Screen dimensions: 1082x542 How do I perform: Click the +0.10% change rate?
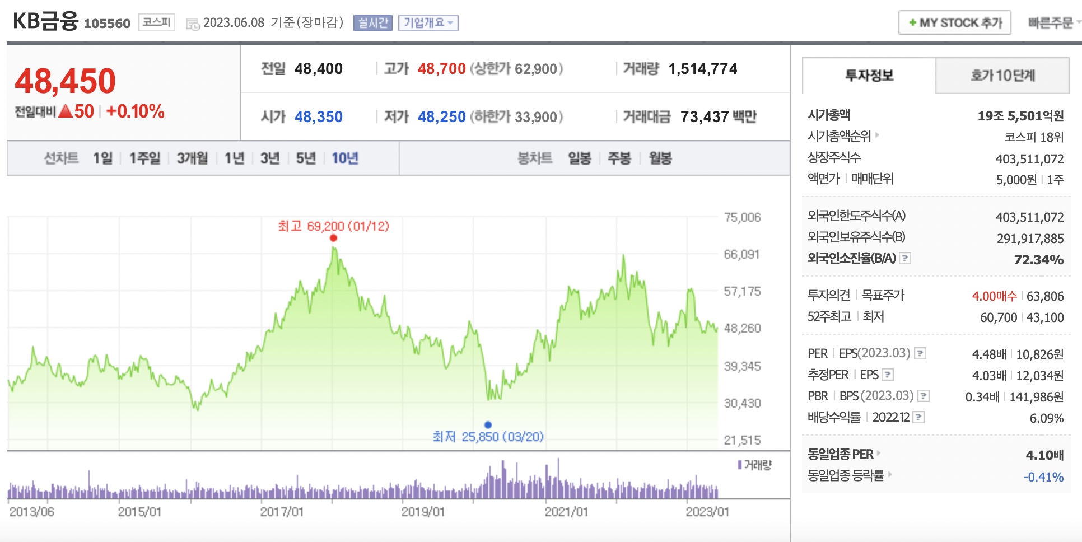coord(135,111)
